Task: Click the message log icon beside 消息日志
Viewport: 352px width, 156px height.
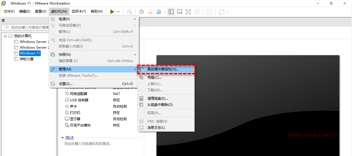Action: (x=141, y=128)
